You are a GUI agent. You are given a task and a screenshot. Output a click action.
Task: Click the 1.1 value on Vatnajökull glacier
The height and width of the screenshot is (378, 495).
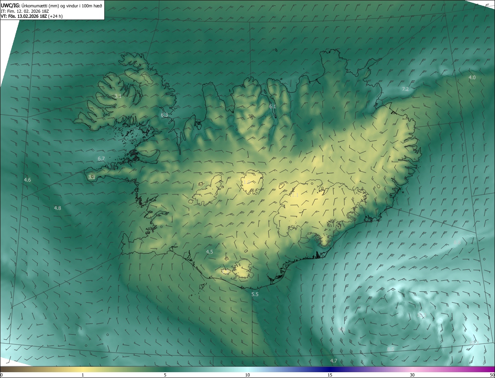(x=295, y=196)
